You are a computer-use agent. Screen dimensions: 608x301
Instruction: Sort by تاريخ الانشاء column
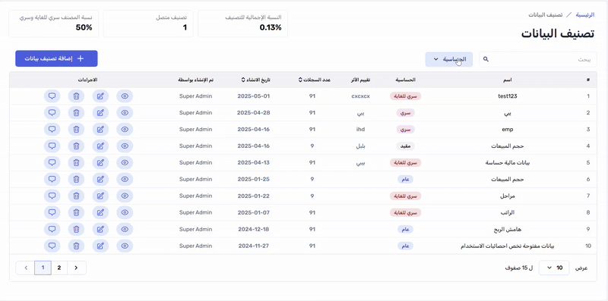click(255, 80)
